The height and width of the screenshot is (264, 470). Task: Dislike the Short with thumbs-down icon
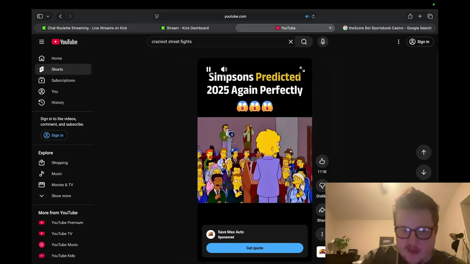pyautogui.click(x=322, y=186)
